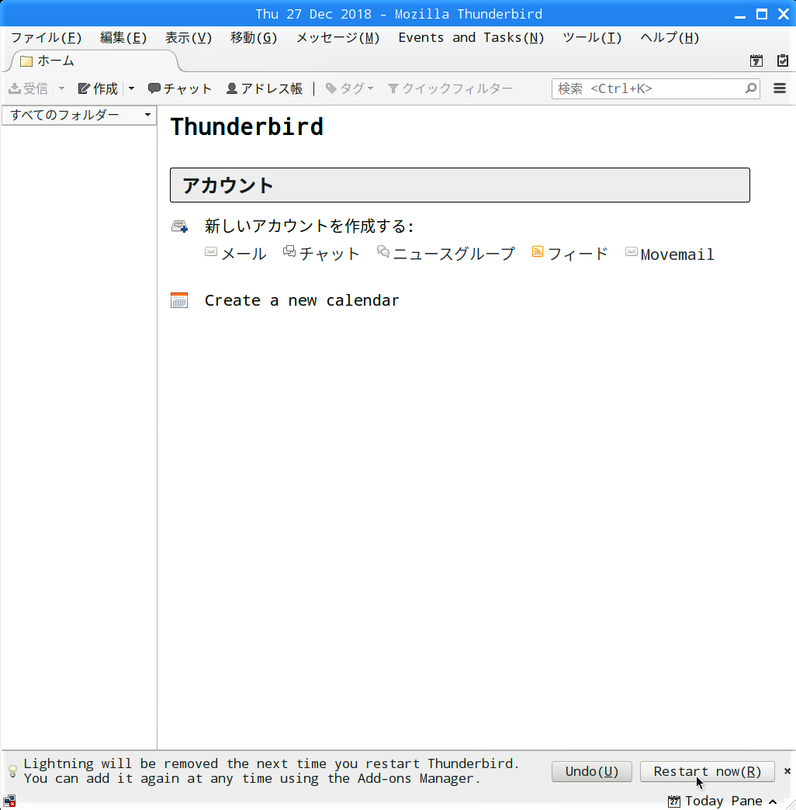Dismiss the Lightning removal notification
The width and height of the screenshot is (796, 810).
[x=787, y=771]
